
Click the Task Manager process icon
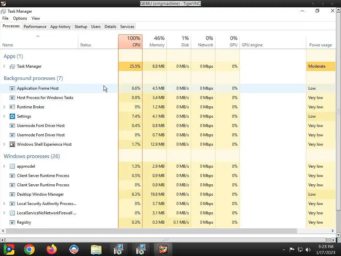click(12, 66)
